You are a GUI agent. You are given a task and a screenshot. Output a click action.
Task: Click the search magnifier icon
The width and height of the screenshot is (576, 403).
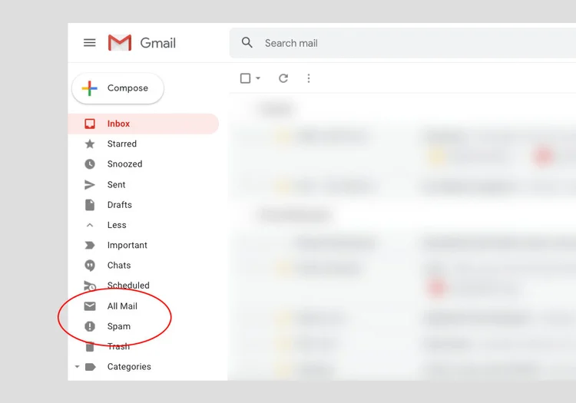coord(247,42)
